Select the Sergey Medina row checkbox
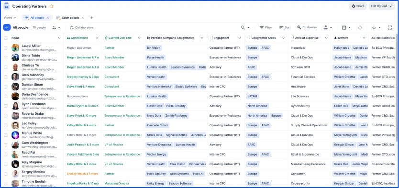Screen dimensions: 399x188 [6, 174]
